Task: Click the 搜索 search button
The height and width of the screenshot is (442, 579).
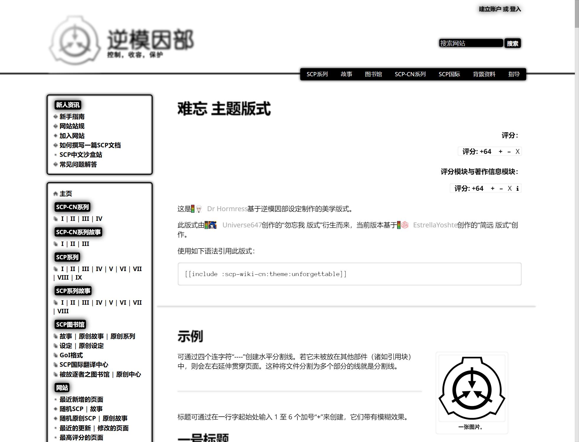Action: point(512,43)
